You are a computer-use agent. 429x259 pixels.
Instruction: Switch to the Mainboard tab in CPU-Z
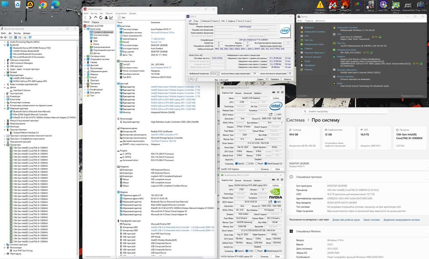pos(206,21)
